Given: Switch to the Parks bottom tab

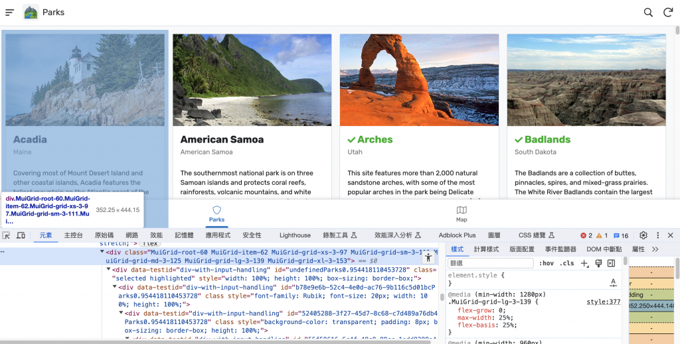Looking at the screenshot, I should coord(217,214).
